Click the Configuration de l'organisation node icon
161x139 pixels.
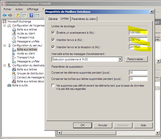tap(9, 25)
